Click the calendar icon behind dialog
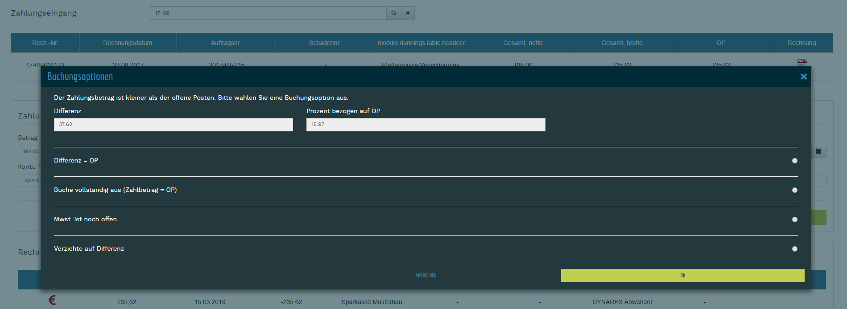Screen dimensions: 847x309 tap(818, 151)
